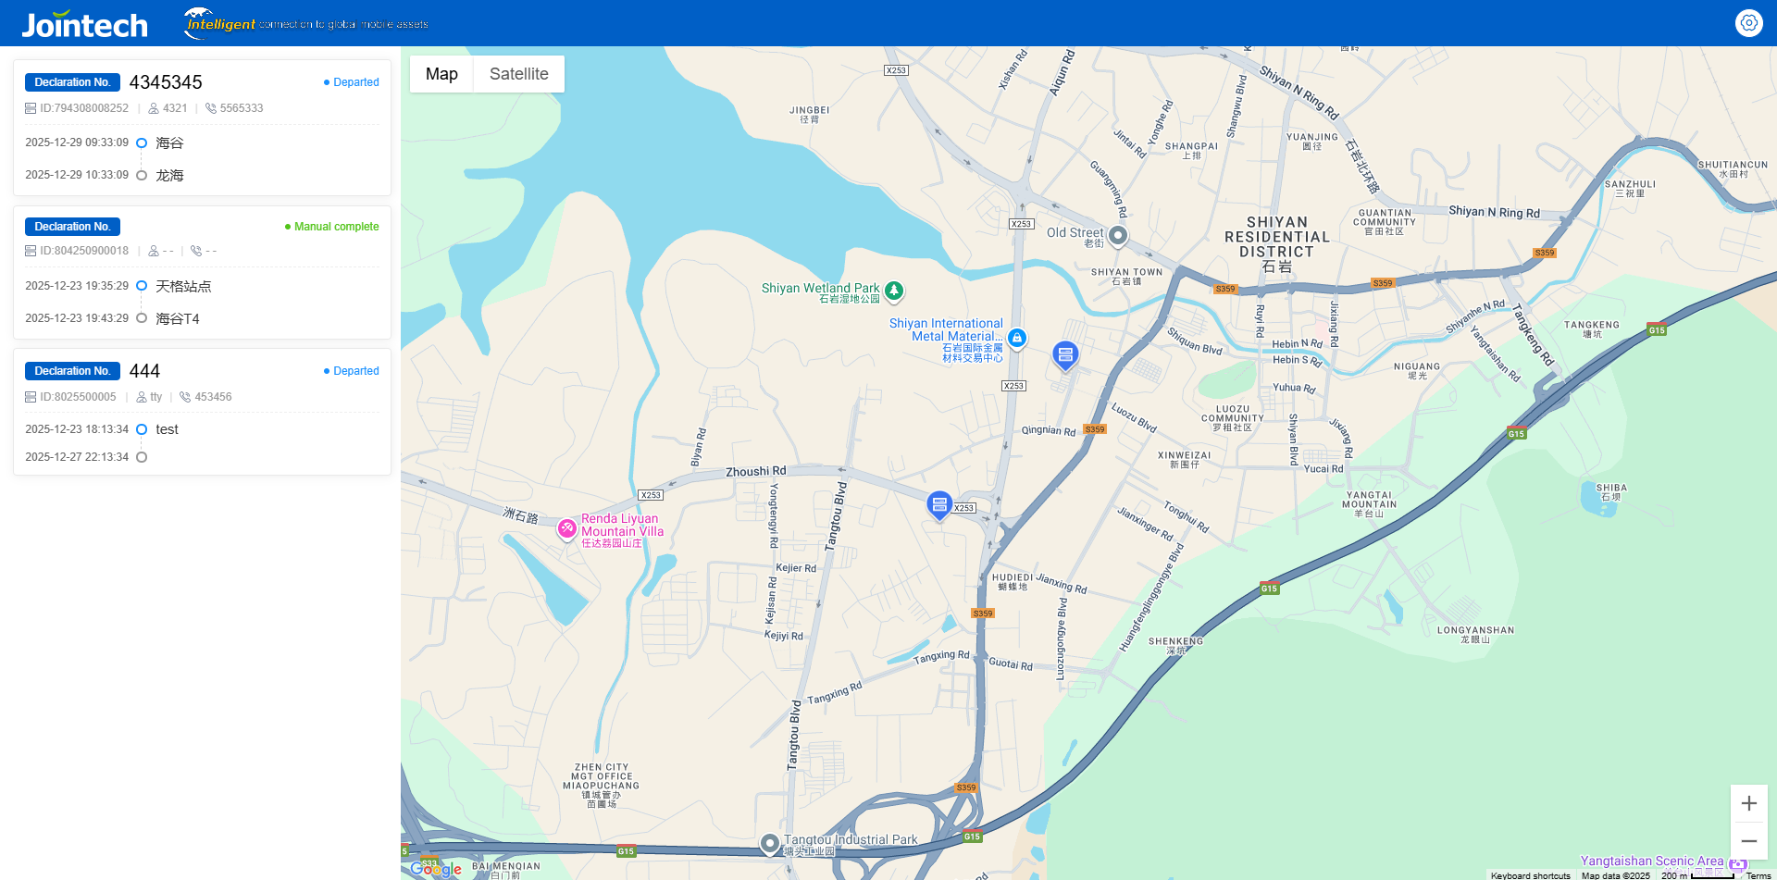1777x880 pixels.
Task: Click the 天格站点 waypoint entry
Action: [x=183, y=286]
